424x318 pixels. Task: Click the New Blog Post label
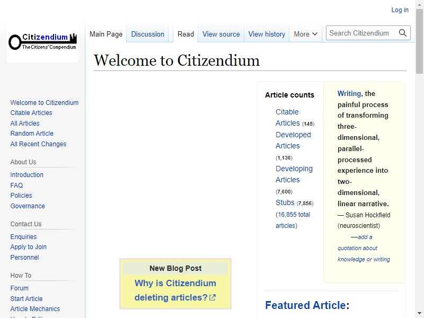[175, 268]
